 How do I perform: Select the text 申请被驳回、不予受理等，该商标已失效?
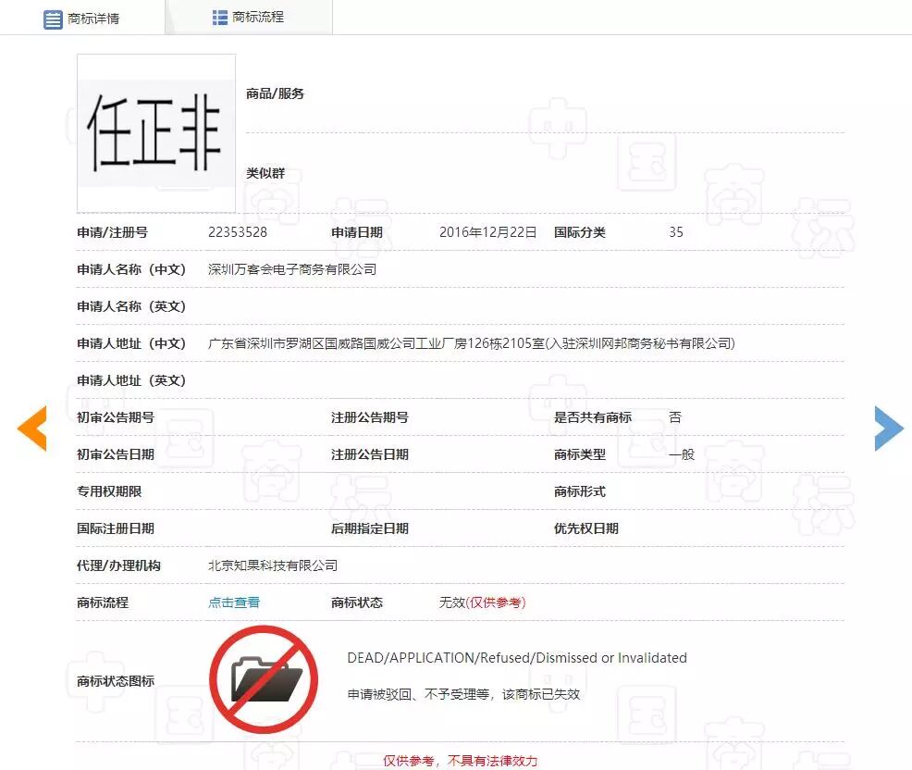463,694
